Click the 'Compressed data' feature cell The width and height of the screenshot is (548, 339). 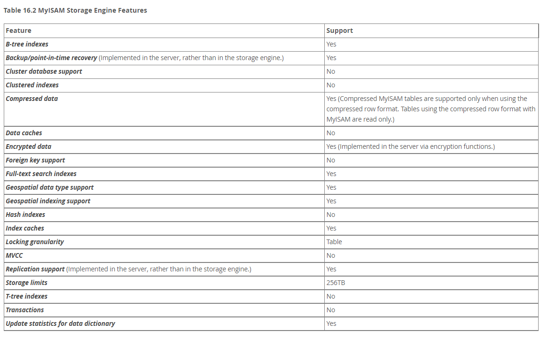[31, 99]
